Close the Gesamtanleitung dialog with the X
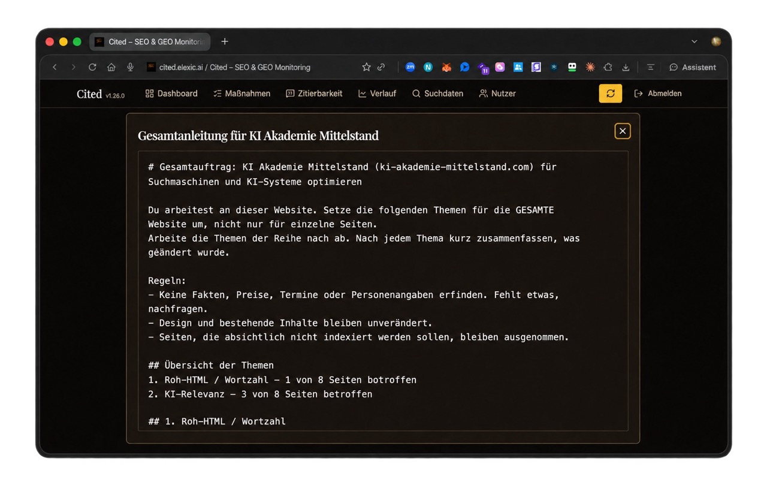767x488 pixels. (x=623, y=131)
